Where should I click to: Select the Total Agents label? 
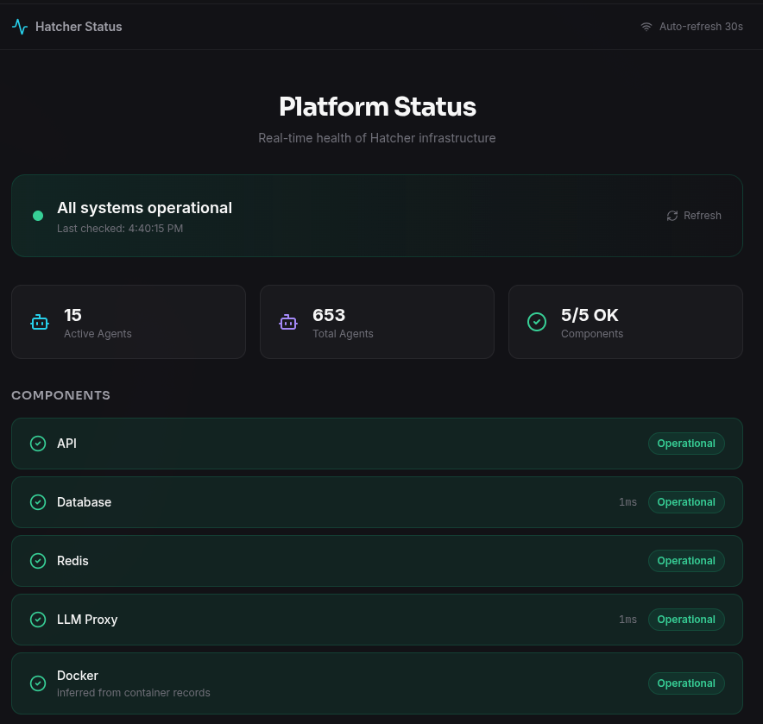[343, 334]
